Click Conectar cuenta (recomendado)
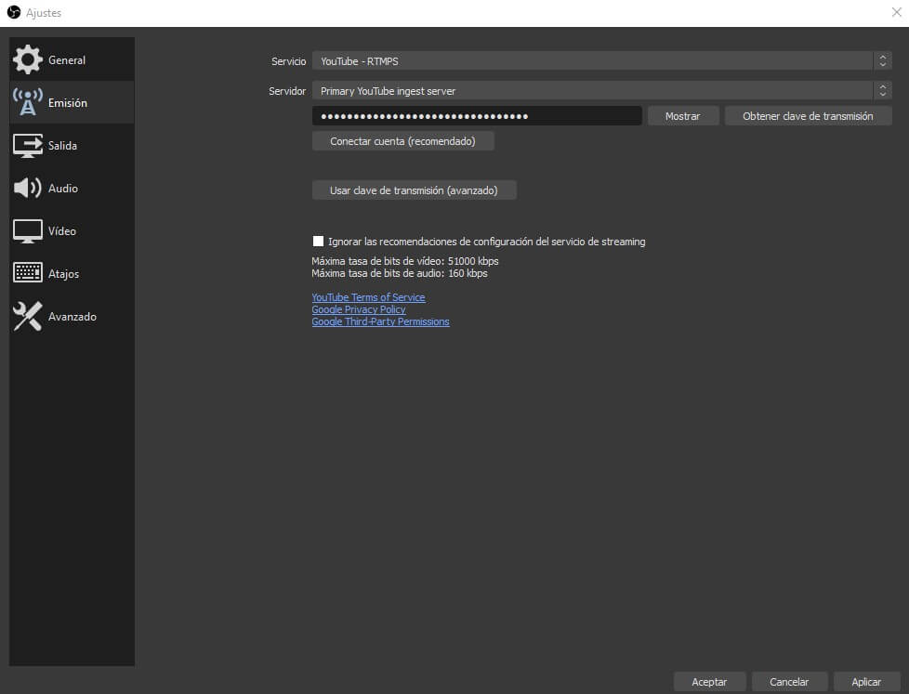Image resolution: width=909 pixels, height=694 pixels. point(403,140)
